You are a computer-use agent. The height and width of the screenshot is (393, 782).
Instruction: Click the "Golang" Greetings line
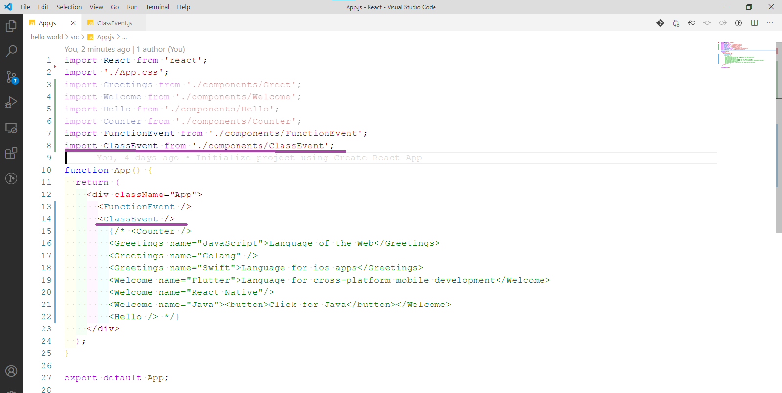tap(183, 256)
